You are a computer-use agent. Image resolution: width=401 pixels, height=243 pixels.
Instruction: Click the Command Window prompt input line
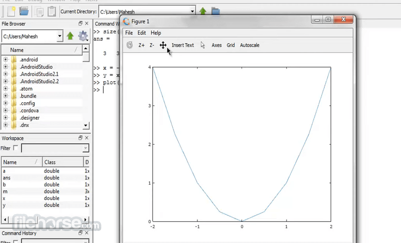(107, 90)
